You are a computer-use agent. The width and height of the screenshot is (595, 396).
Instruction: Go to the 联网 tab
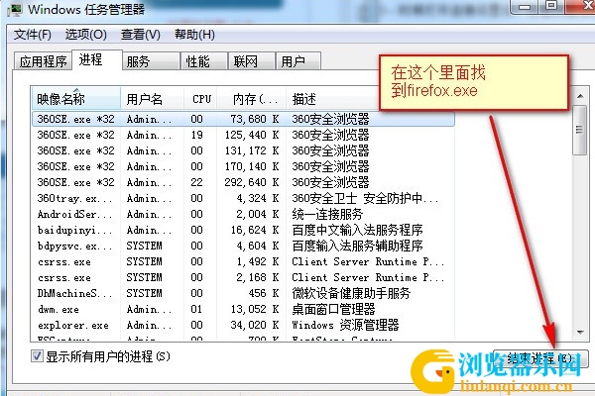pyautogui.click(x=251, y=61)
